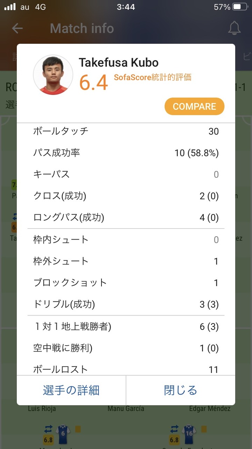Close the dialog with 閉じる
Viewport: 252px width, 449px height.
click(181, 390)
